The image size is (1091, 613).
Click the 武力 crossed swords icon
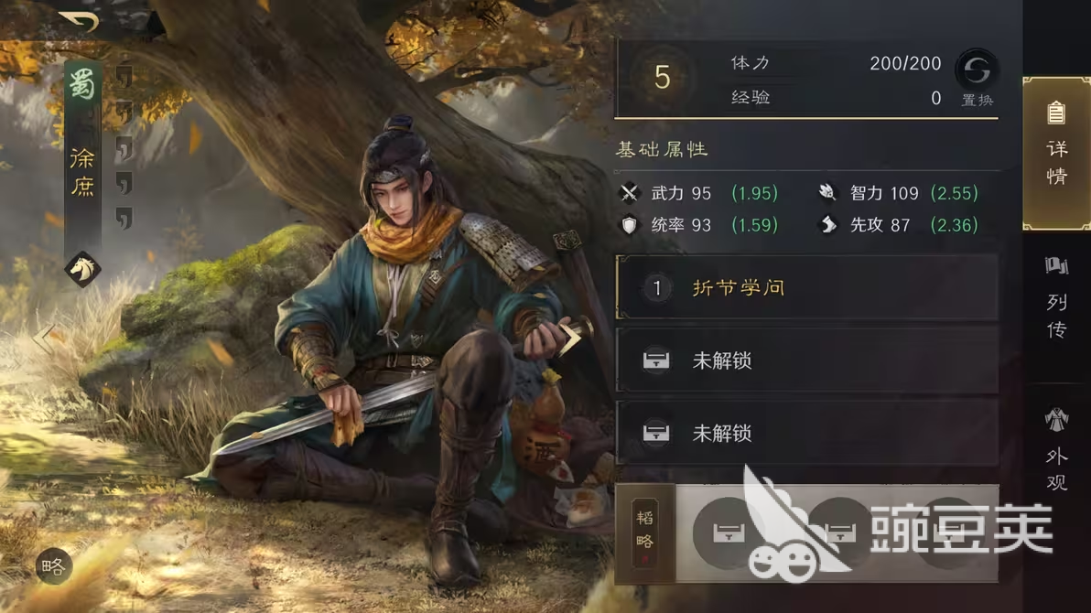coord(629,193)
